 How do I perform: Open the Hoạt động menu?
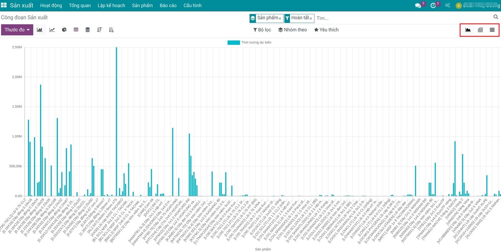(51, 5)
